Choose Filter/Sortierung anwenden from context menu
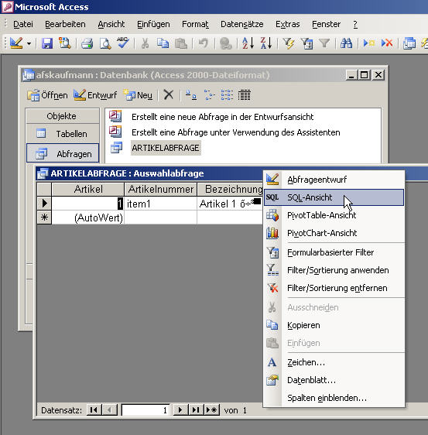428x435 pixels. pyautogui.click(x=334, y=270)
